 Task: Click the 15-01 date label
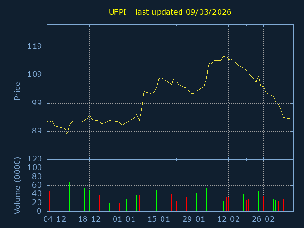click(x=159, y=219)
